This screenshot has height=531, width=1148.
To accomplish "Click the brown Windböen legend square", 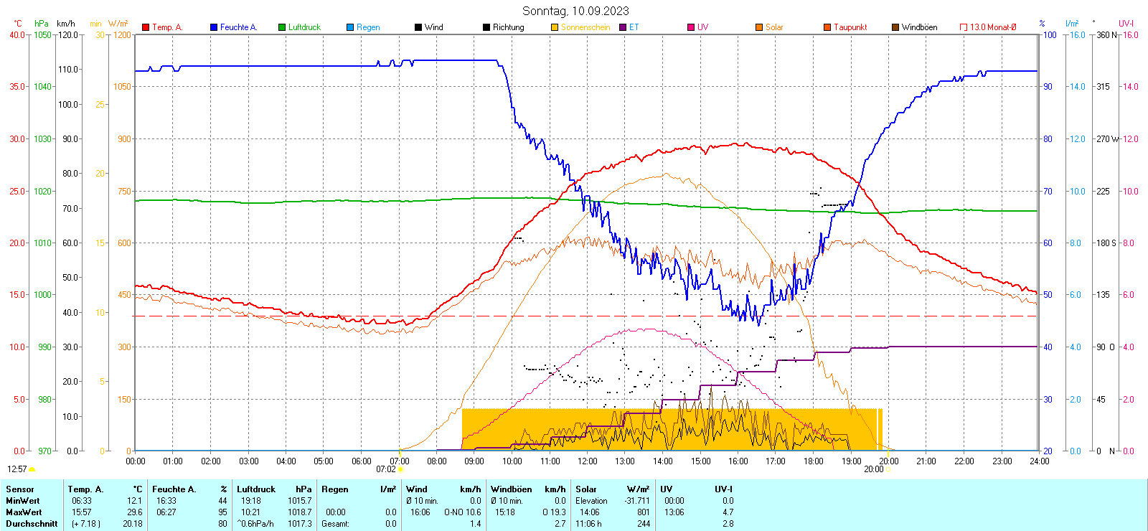I will pos(895,27).
